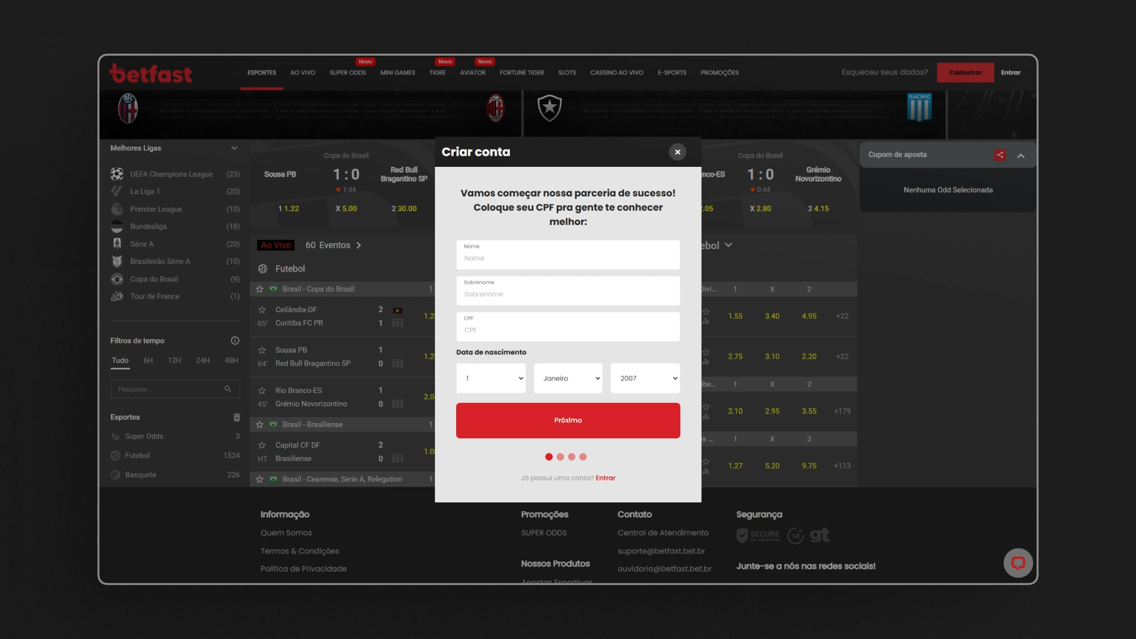Click the Ao Vivo badge

276,245
